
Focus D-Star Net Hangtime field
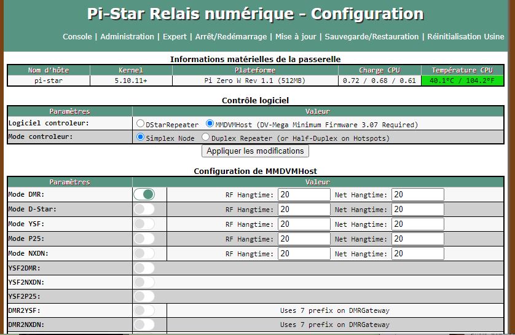418,209
